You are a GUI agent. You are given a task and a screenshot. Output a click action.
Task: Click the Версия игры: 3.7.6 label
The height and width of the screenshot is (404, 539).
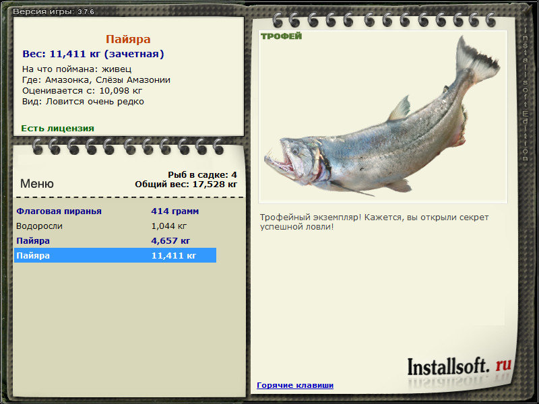tap(53, 11)
